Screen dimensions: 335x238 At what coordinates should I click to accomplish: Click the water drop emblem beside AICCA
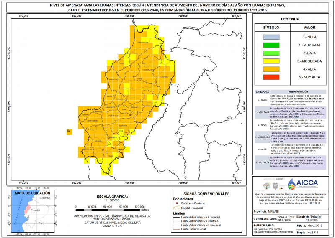(291, 184)
